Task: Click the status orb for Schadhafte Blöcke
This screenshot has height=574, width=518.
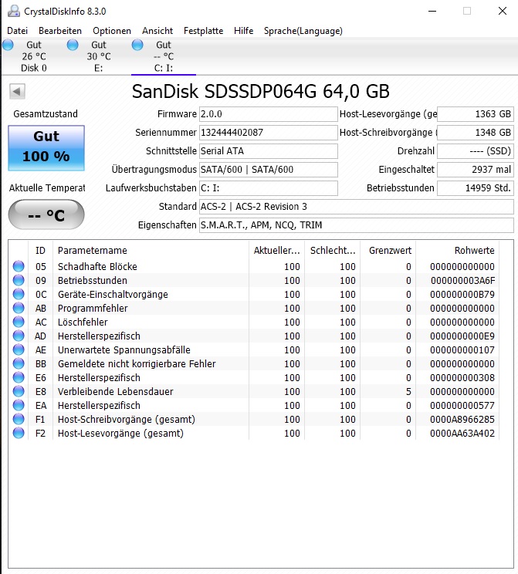Action: click(x=19, y=266)
